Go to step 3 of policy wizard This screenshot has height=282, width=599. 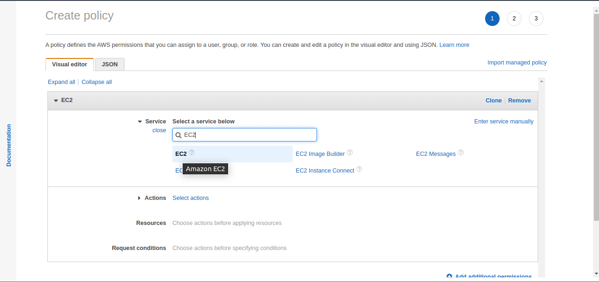[536, 19]
